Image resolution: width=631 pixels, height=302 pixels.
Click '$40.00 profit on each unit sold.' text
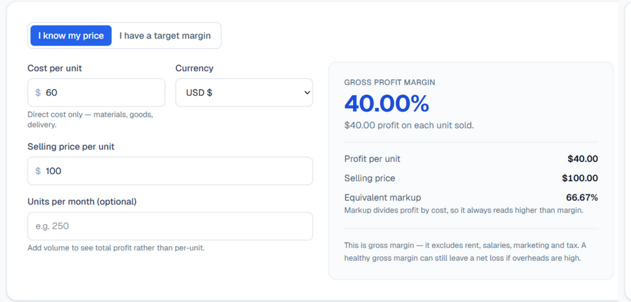(x=410, y=125)
